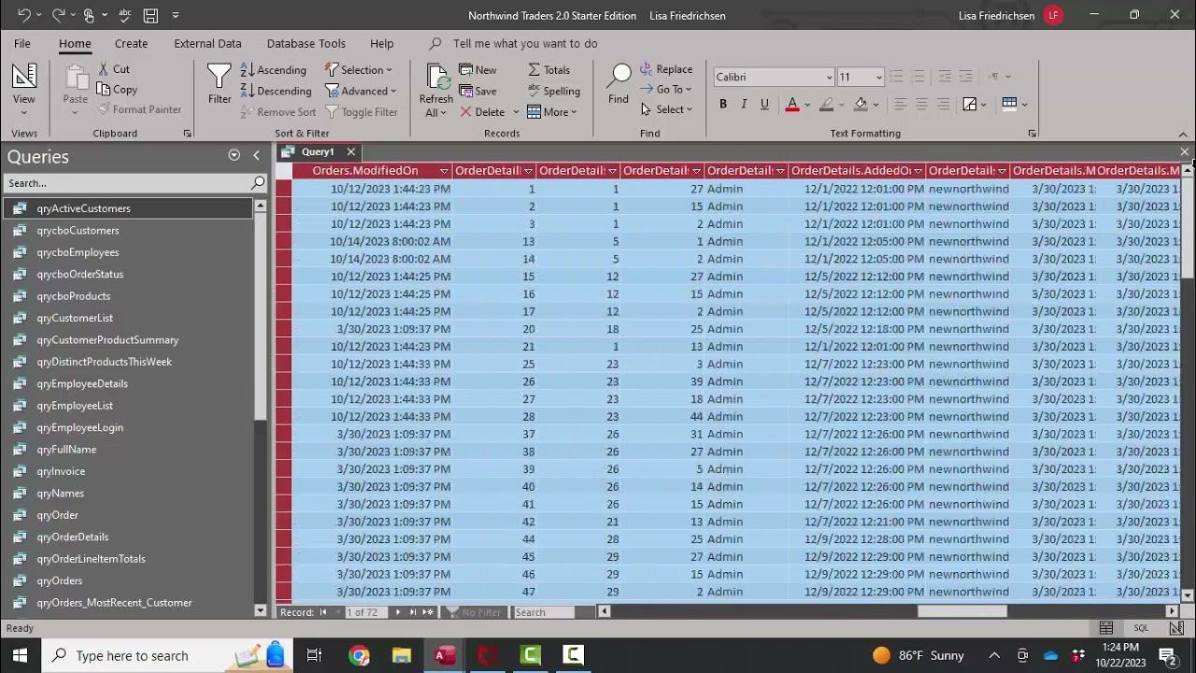Switch to Datasheet View in status bar
This screenshot has height=673, width=1196.
click(x=1106, y=628)
